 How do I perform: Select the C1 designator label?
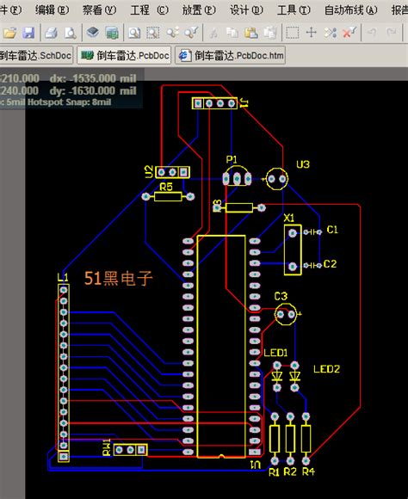(332, 230)
